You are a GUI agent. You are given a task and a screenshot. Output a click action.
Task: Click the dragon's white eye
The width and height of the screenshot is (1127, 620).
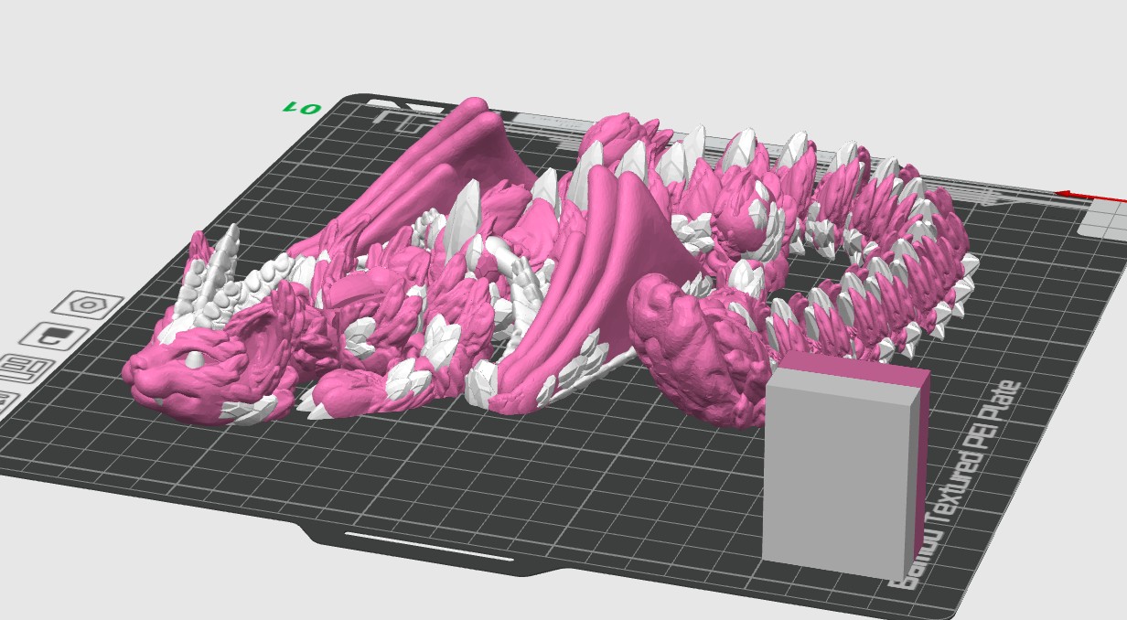[x=196, y=359]
